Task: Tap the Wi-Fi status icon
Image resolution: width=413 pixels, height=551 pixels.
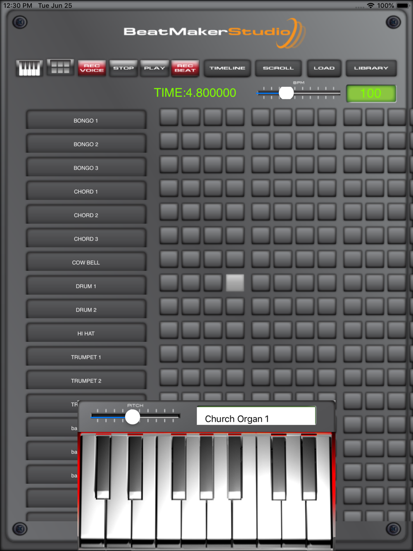Action: [x=370, y=6]
